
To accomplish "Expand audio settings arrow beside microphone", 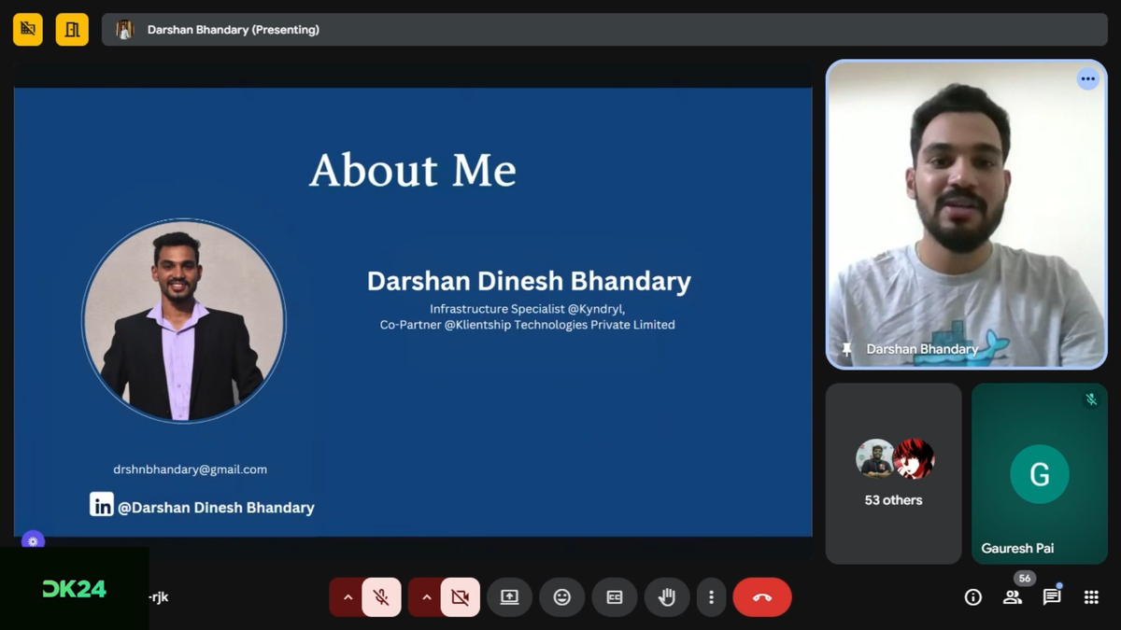I will (x=348, y=597).
